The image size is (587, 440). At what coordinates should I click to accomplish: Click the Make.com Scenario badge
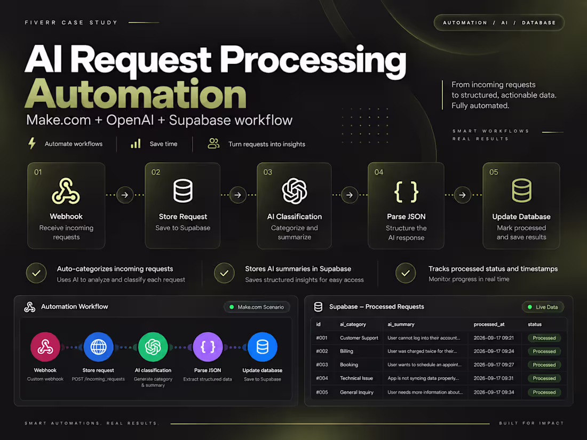(257, 307)
